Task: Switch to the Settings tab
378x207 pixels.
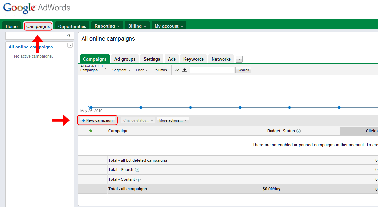Action: 152,59
